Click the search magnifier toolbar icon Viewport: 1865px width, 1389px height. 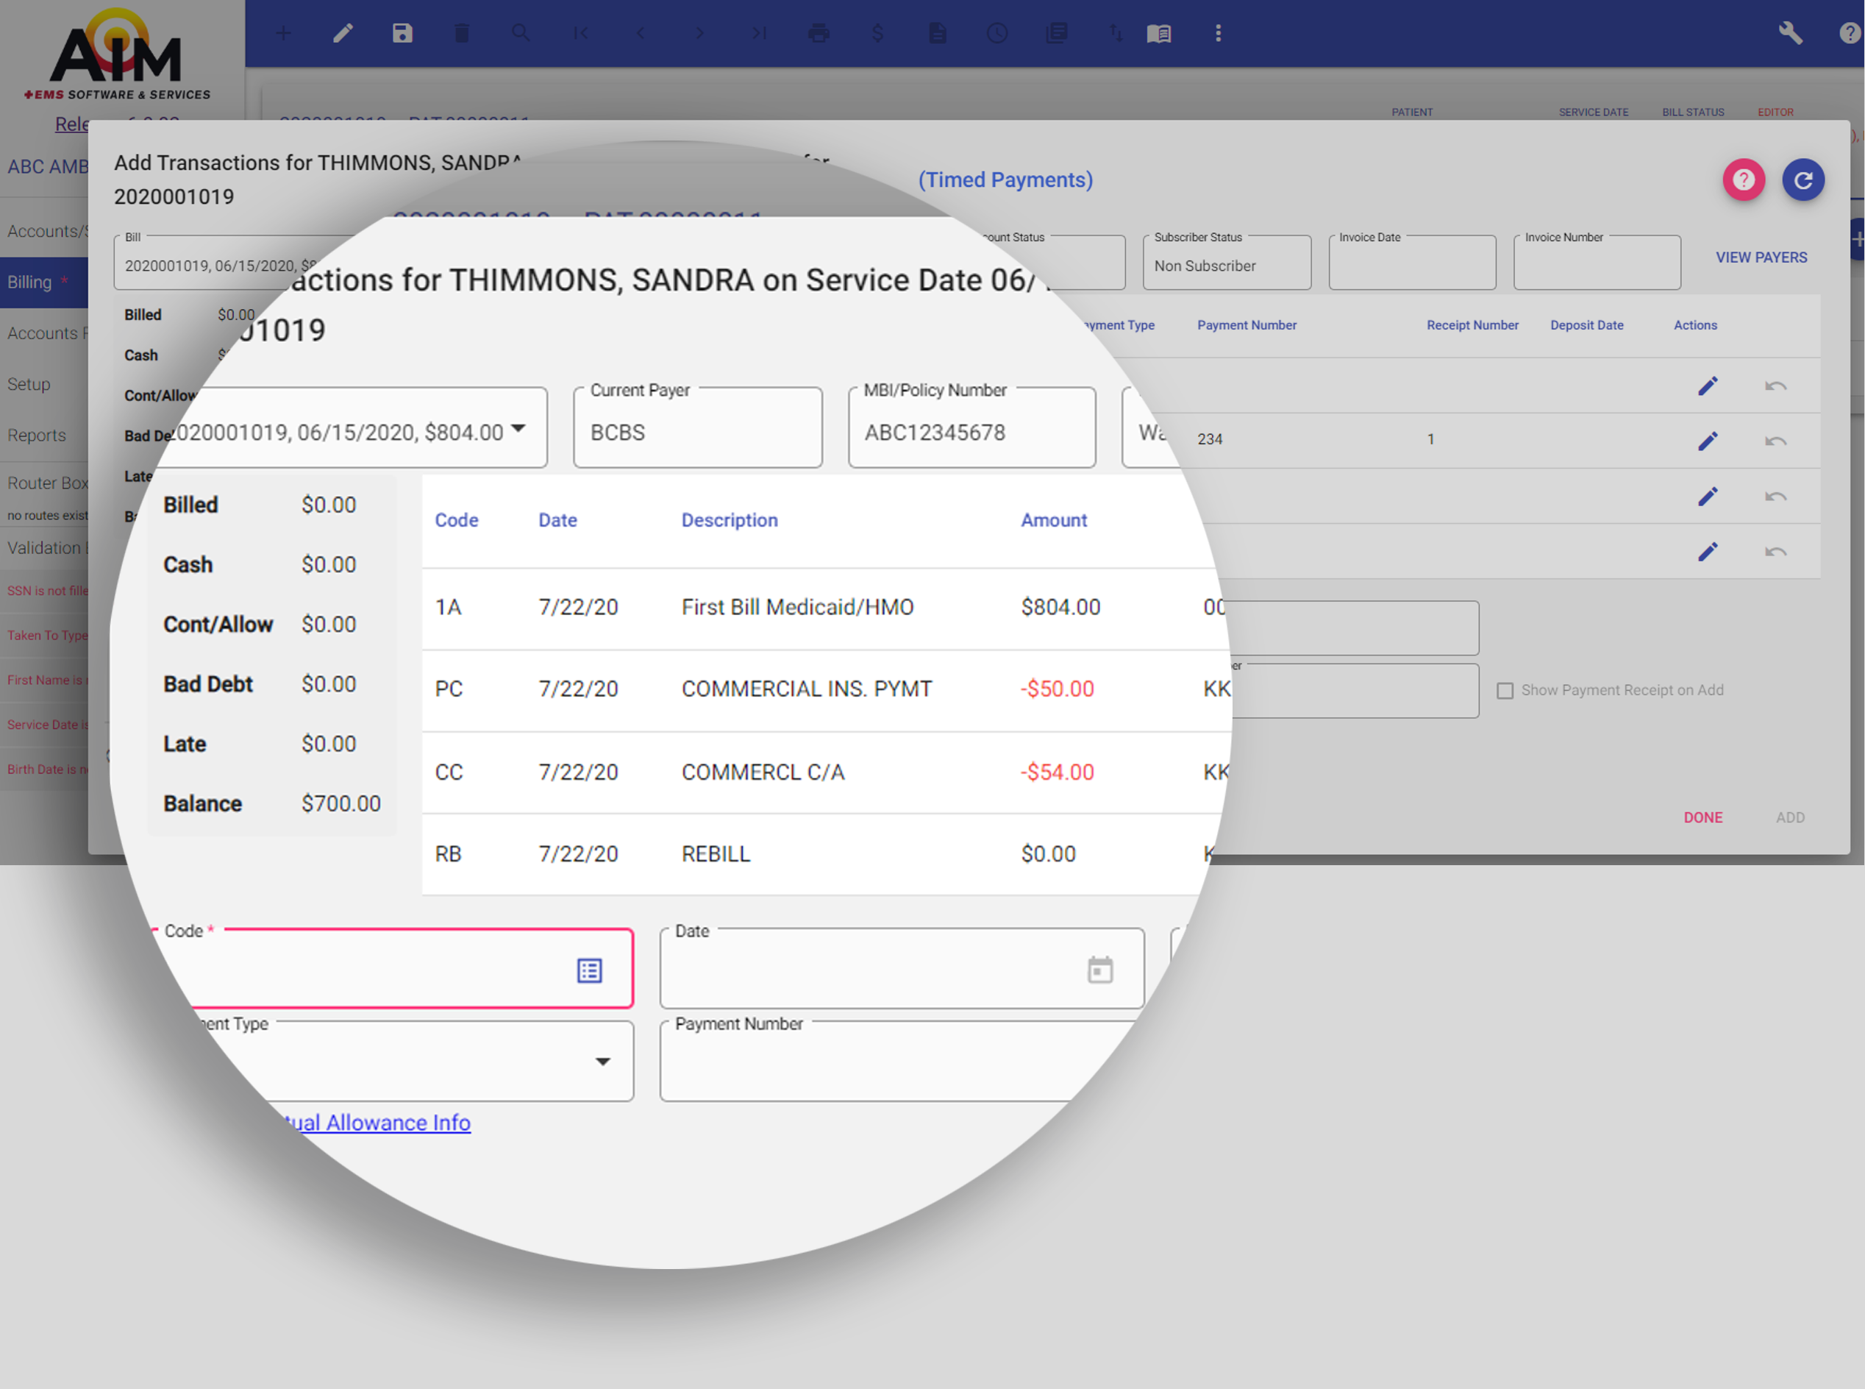tap(521, 33)
